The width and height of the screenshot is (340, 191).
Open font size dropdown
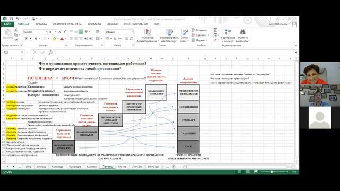pos(56,32)
